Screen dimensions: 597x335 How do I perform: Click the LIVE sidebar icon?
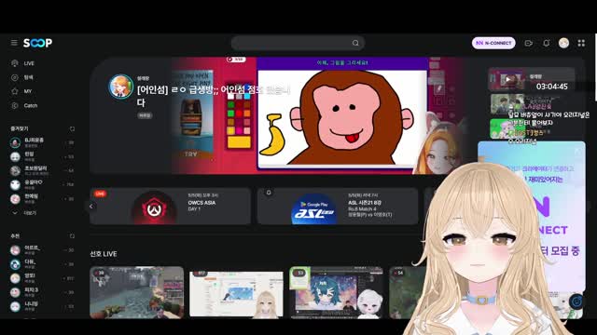click(x=15, y=63)
